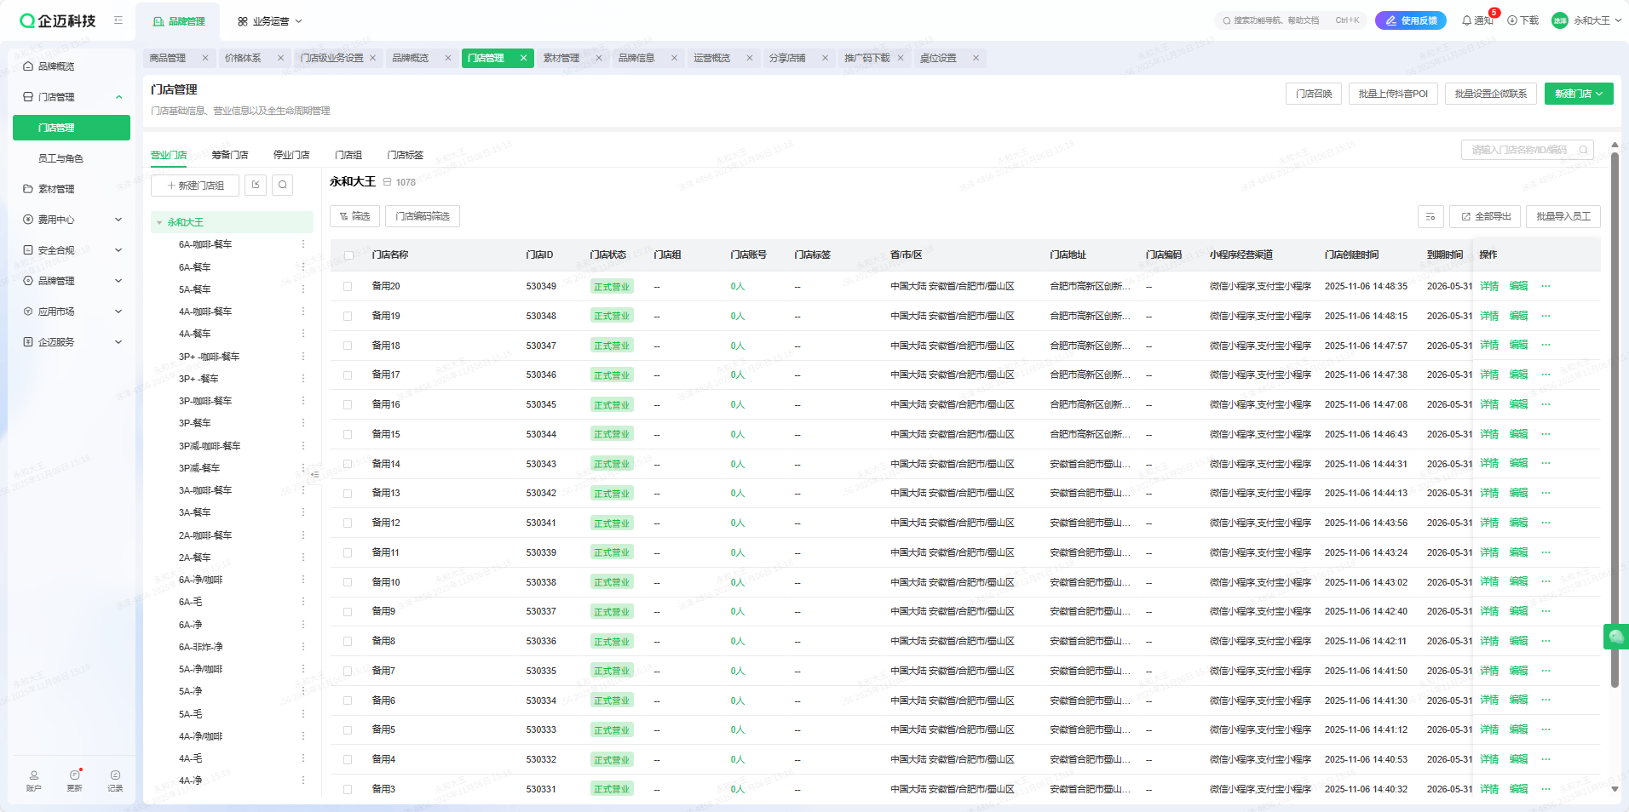1629x812 pixels.
Task: Select the checkbox for store 备用15
Action: coord(348,435)
